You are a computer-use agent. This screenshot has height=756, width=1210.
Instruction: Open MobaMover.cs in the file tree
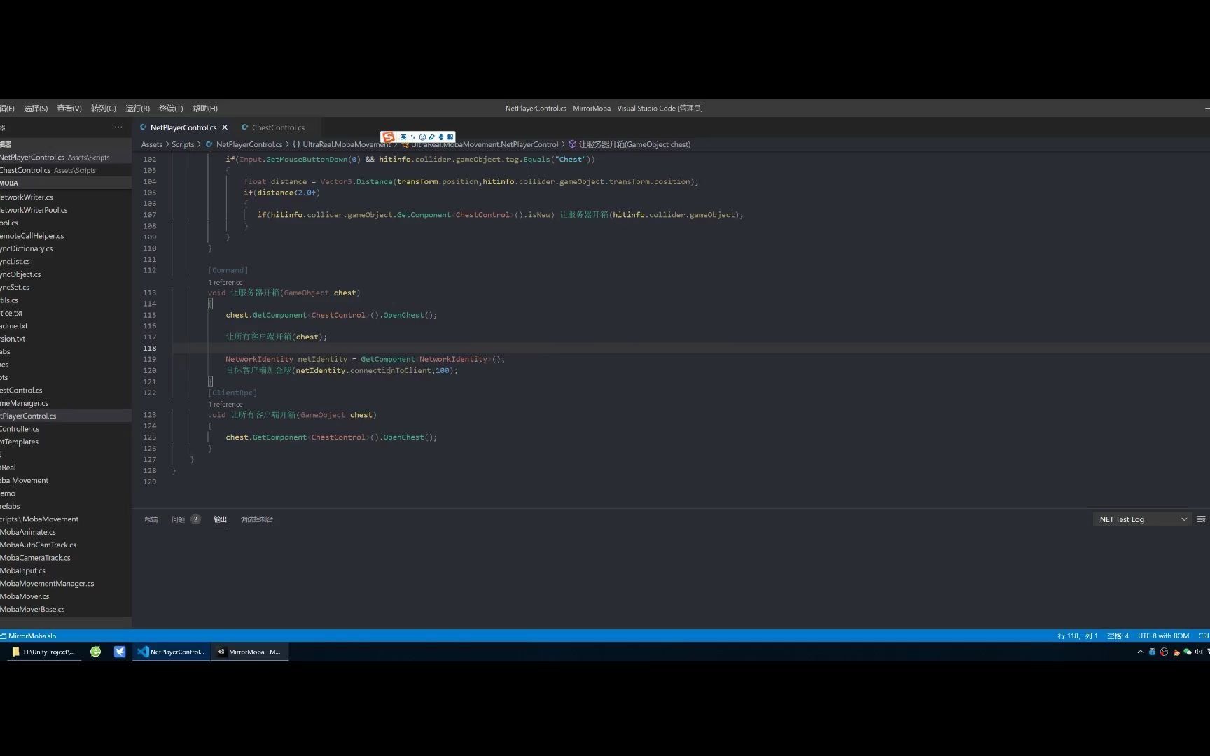click(x=66, y=596)
